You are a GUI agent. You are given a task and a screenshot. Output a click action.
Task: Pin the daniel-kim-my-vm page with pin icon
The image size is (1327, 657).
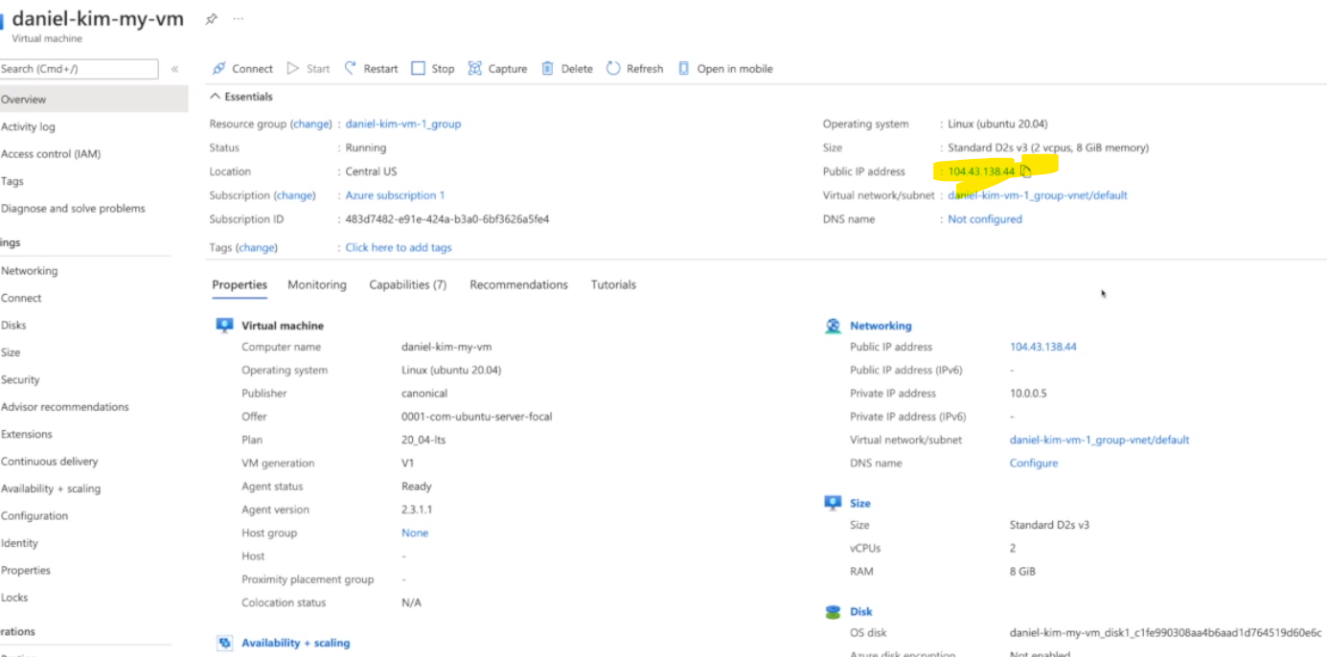click(212, 19)
